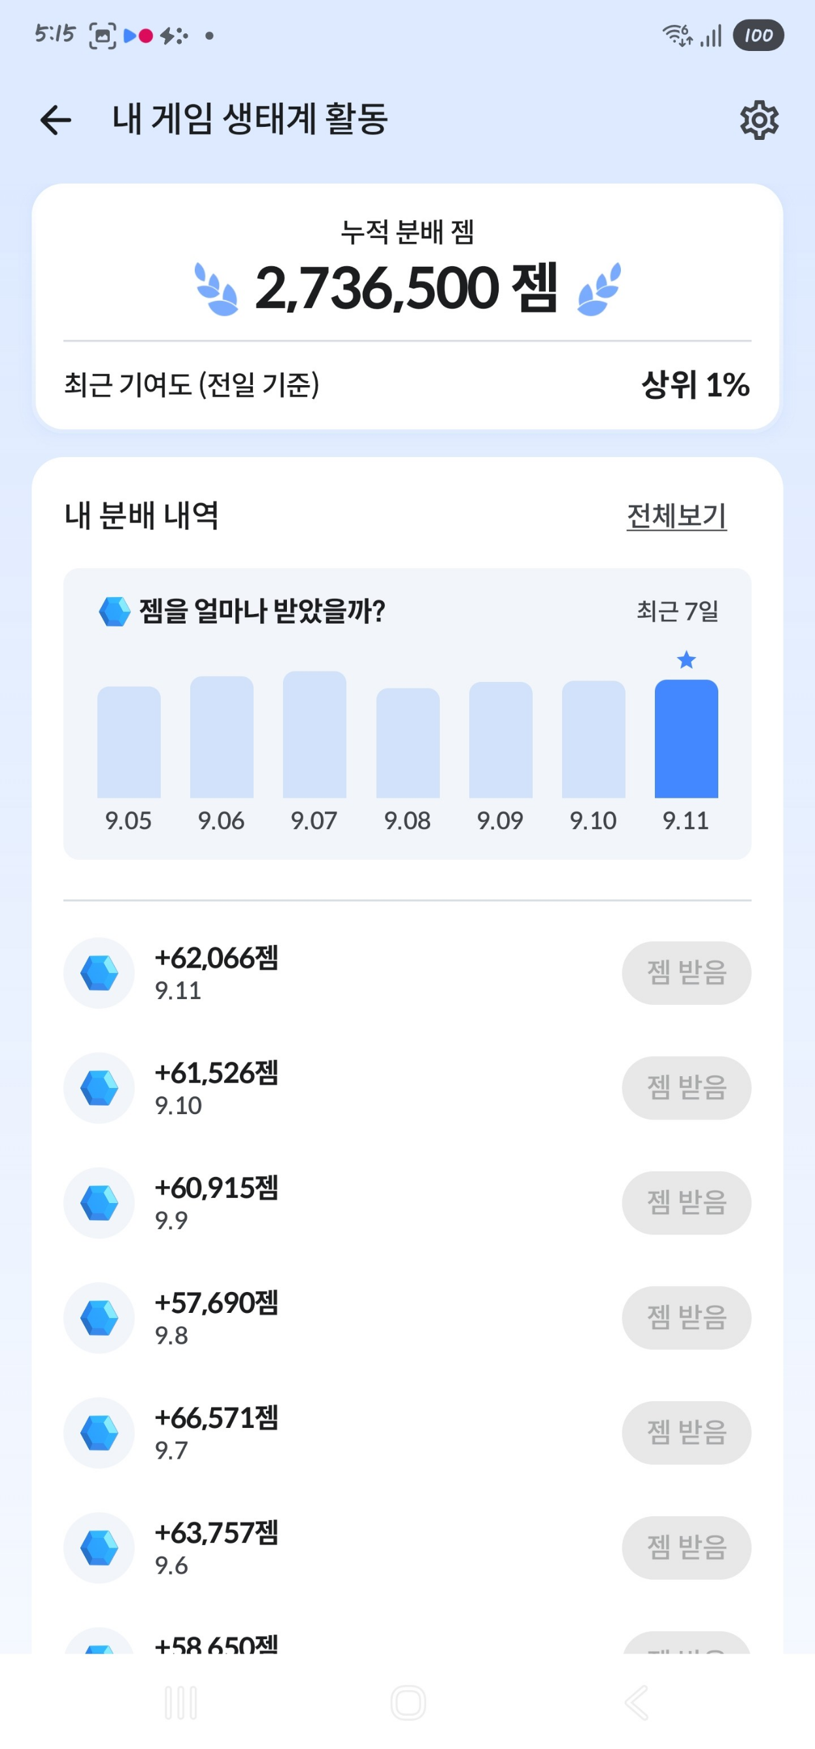815x1749 pixels.
Task: Tap Android recent apps navigation button
Action: pos(180,1702)
